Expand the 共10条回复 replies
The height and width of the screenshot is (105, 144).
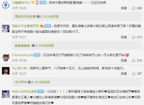42,82
